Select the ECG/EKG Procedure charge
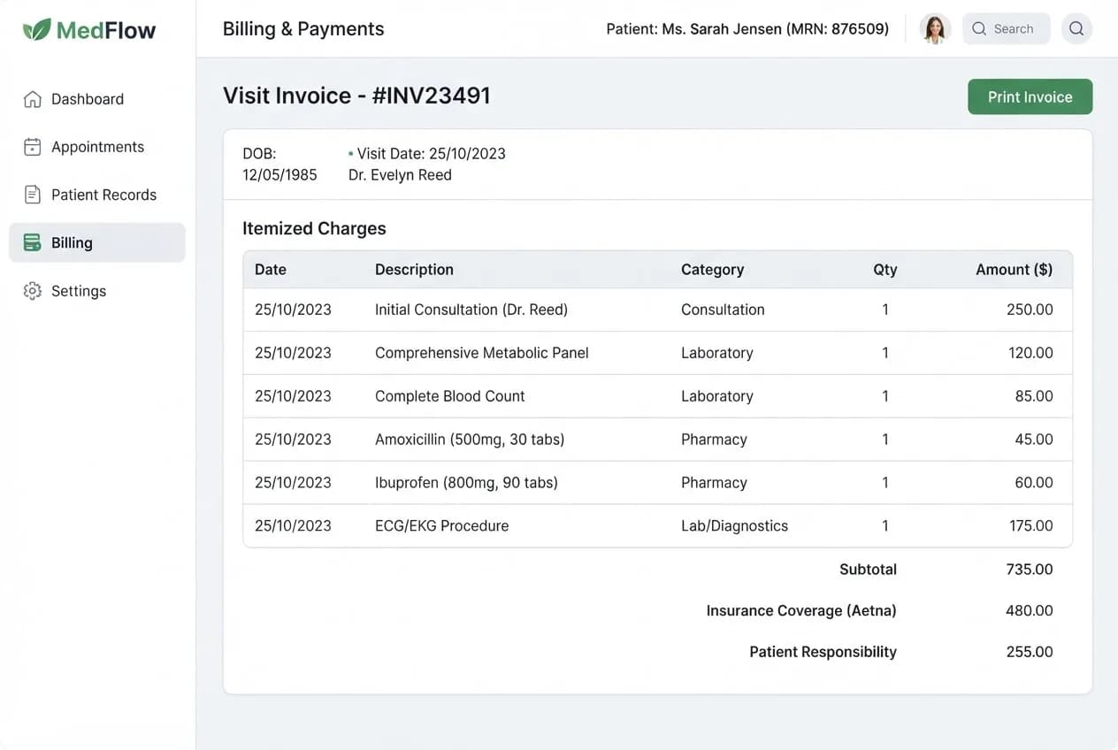Screen dimensions: 1118x750 tap(658, 526)
